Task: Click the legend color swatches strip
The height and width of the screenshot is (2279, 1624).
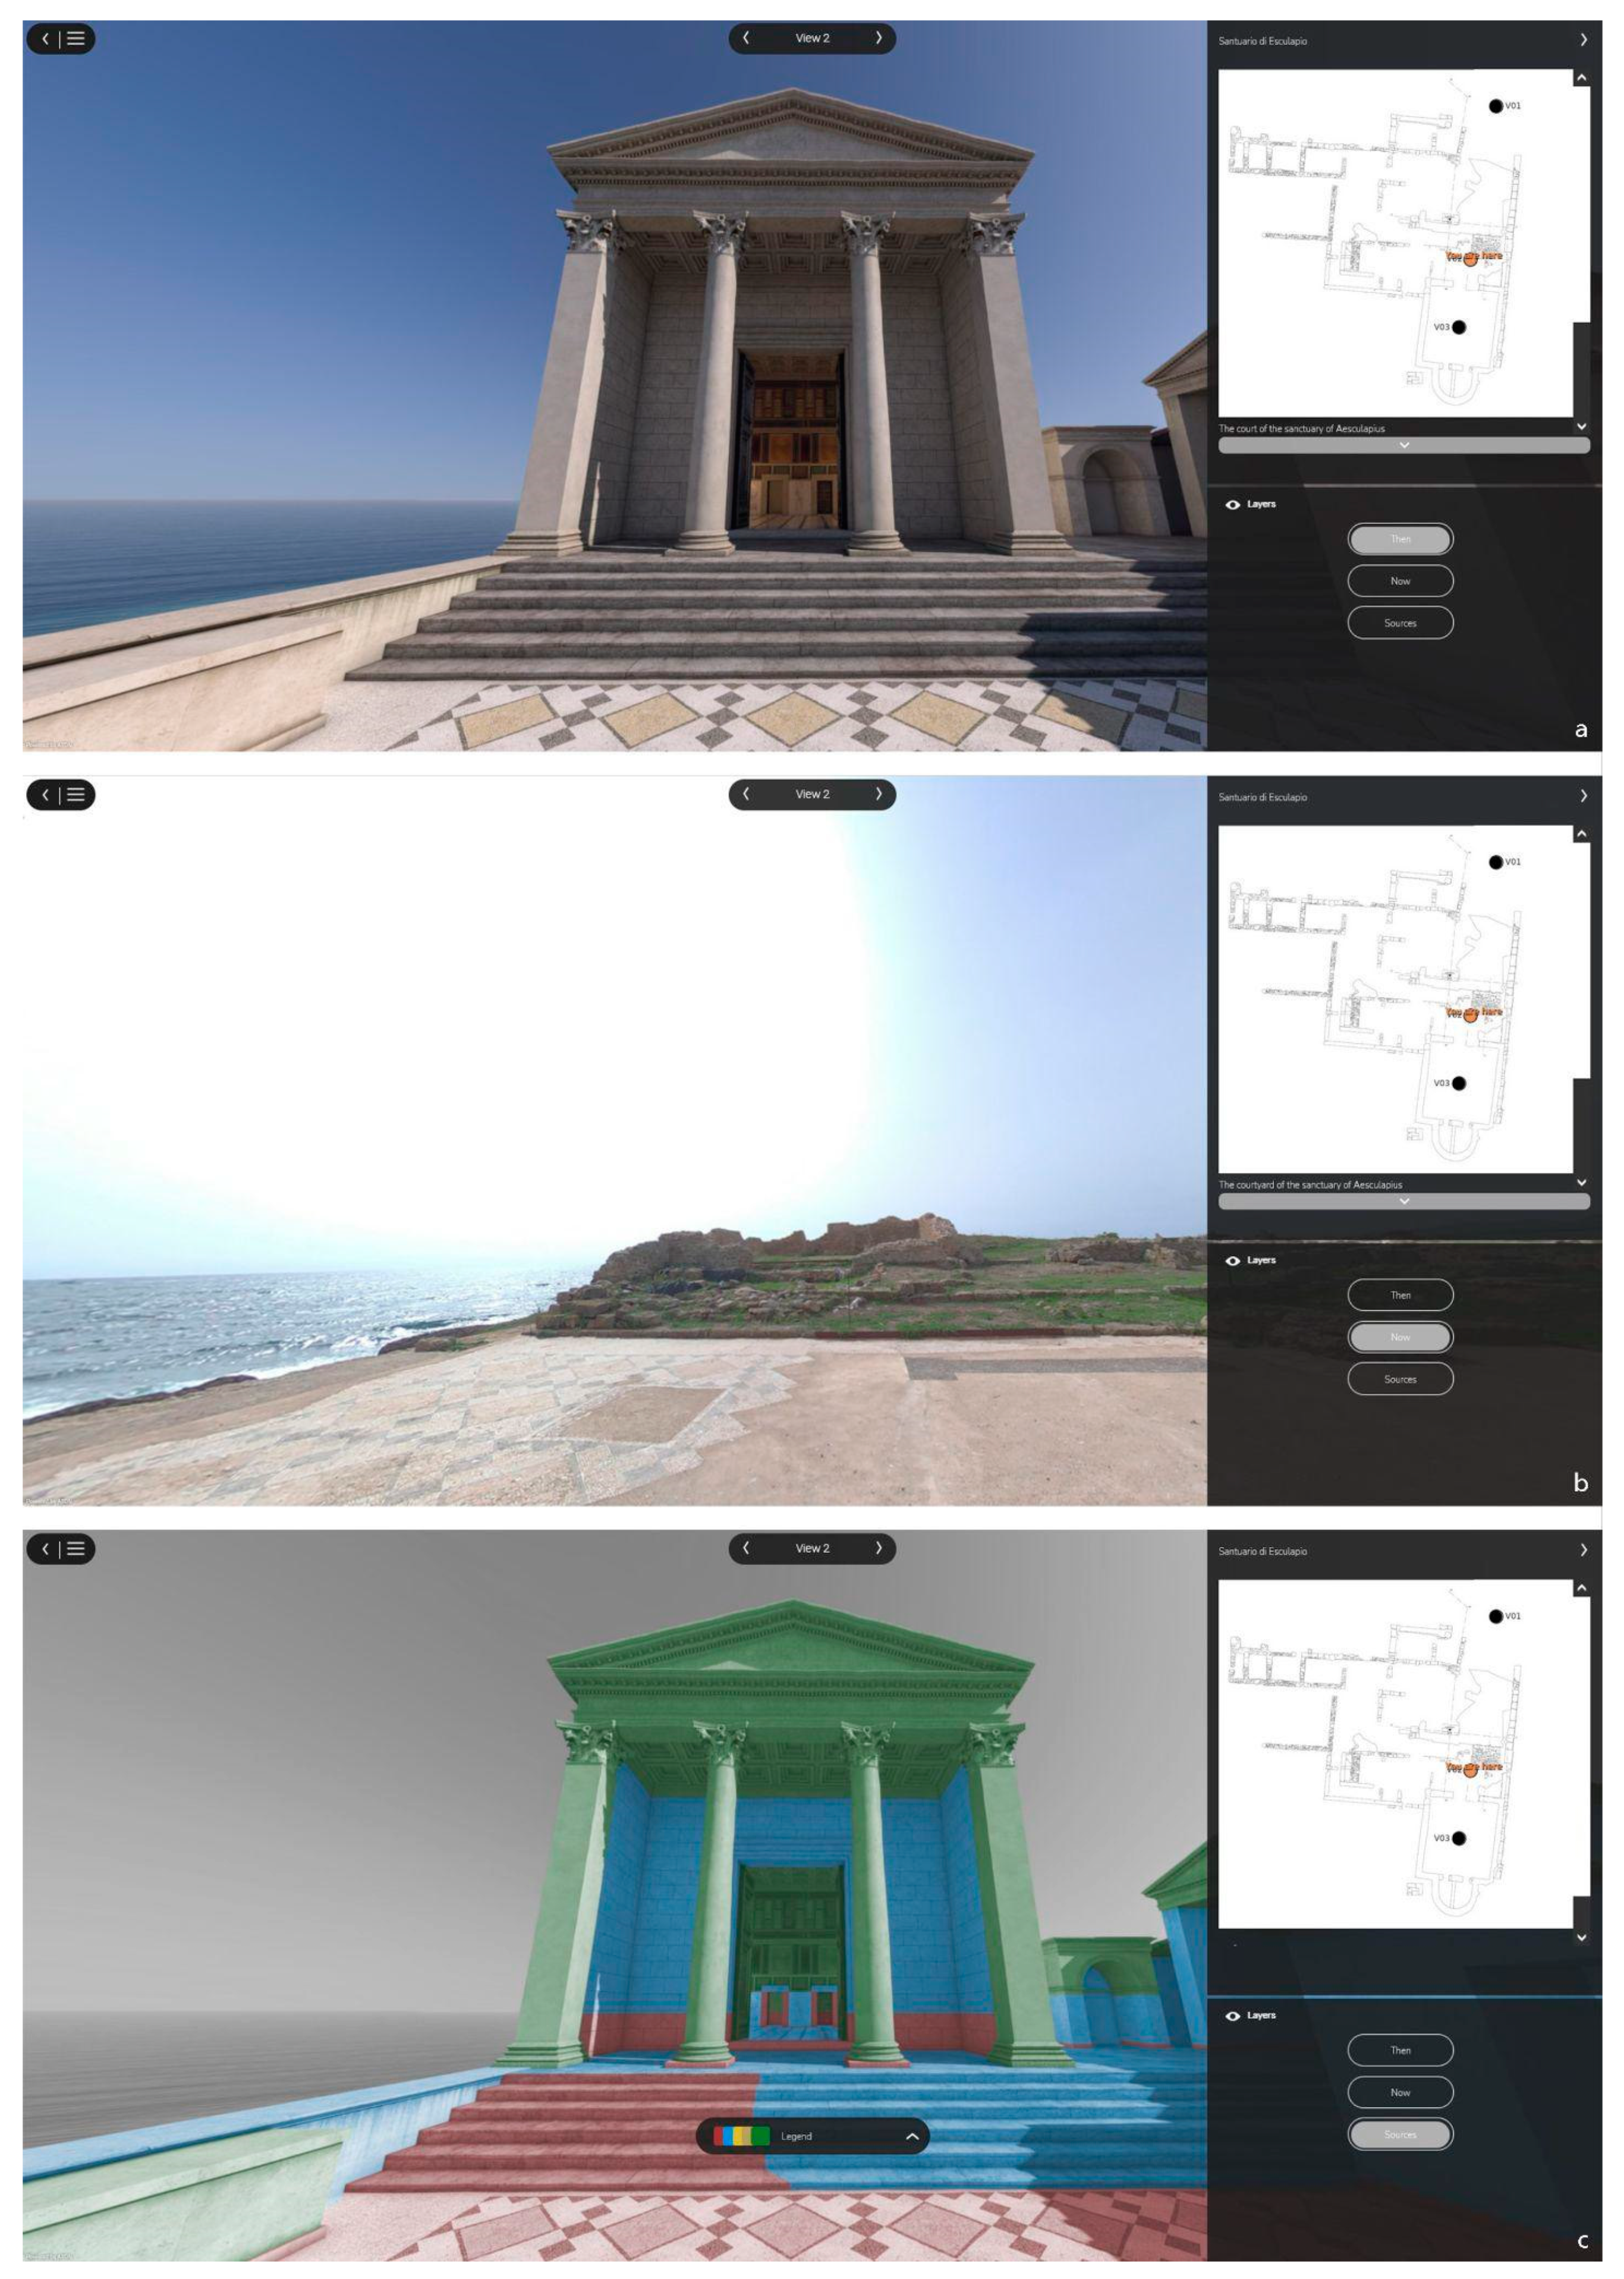Action: coord(741,2137)
